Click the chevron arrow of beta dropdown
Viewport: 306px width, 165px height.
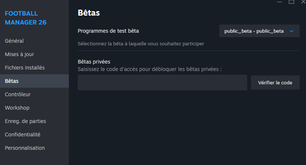click(291, 31)
